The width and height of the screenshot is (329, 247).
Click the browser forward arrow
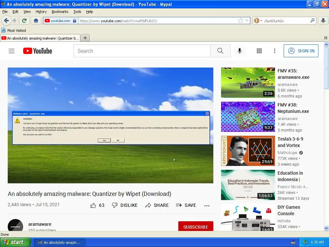tap(14, 21)
